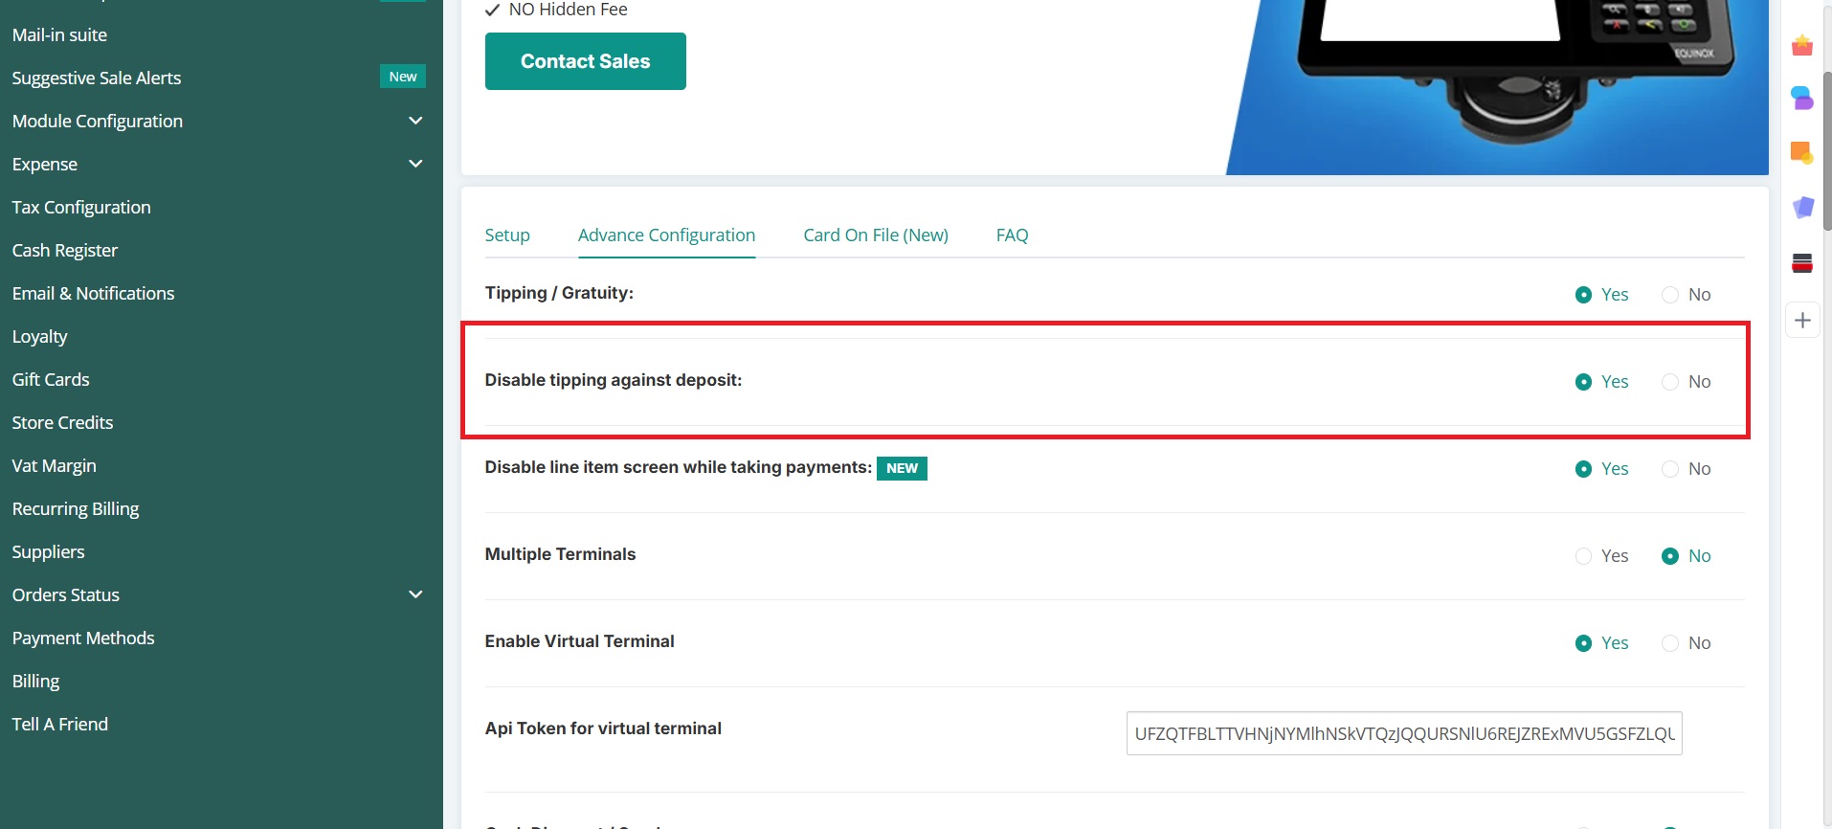The height and width of the screenshot is (829, 1832).
Task: Click the plus icon in right sidebar
Action: (x=1802, y=321)
